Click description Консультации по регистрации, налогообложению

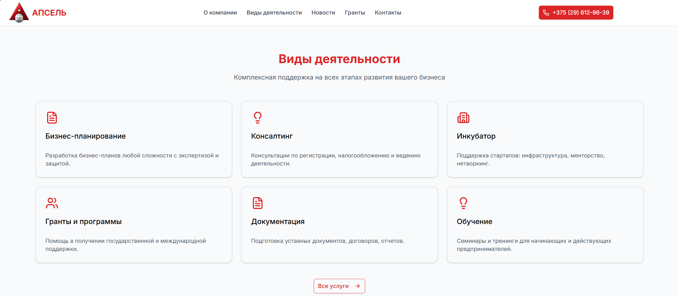tap(336, 160)
